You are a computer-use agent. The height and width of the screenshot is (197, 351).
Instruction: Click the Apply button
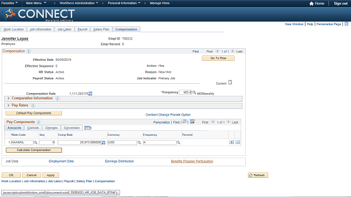click(x=50, y=175)
